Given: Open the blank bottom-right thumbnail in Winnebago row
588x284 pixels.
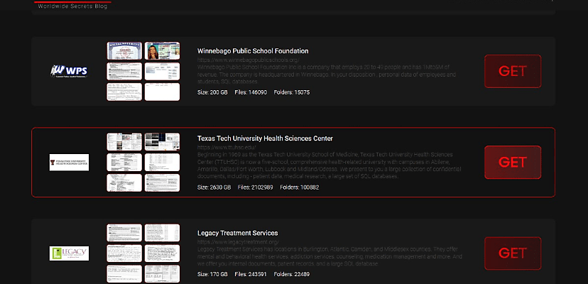Looking at the screenshot, I should (x=162, y=92).
